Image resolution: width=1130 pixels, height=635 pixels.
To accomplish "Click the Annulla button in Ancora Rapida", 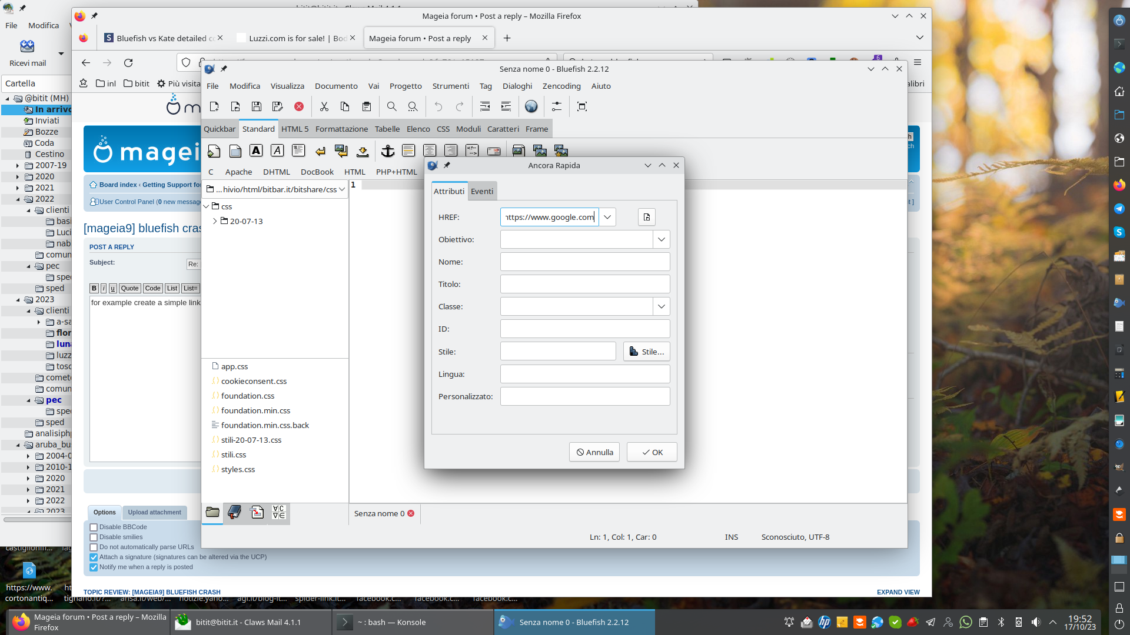I will [594, 452].
